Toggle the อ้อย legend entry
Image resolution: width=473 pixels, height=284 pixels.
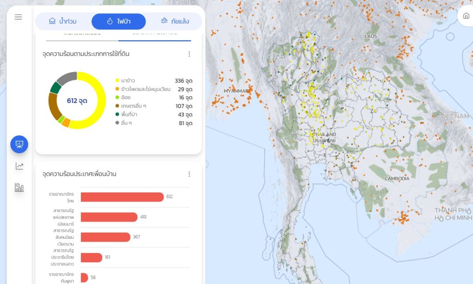pyautogui.click(x=126, y=97)
